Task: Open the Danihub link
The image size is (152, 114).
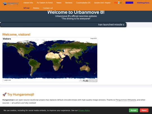Action: (118, 3)
